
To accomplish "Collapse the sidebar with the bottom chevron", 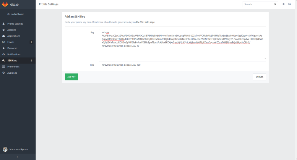I will 17,157.
